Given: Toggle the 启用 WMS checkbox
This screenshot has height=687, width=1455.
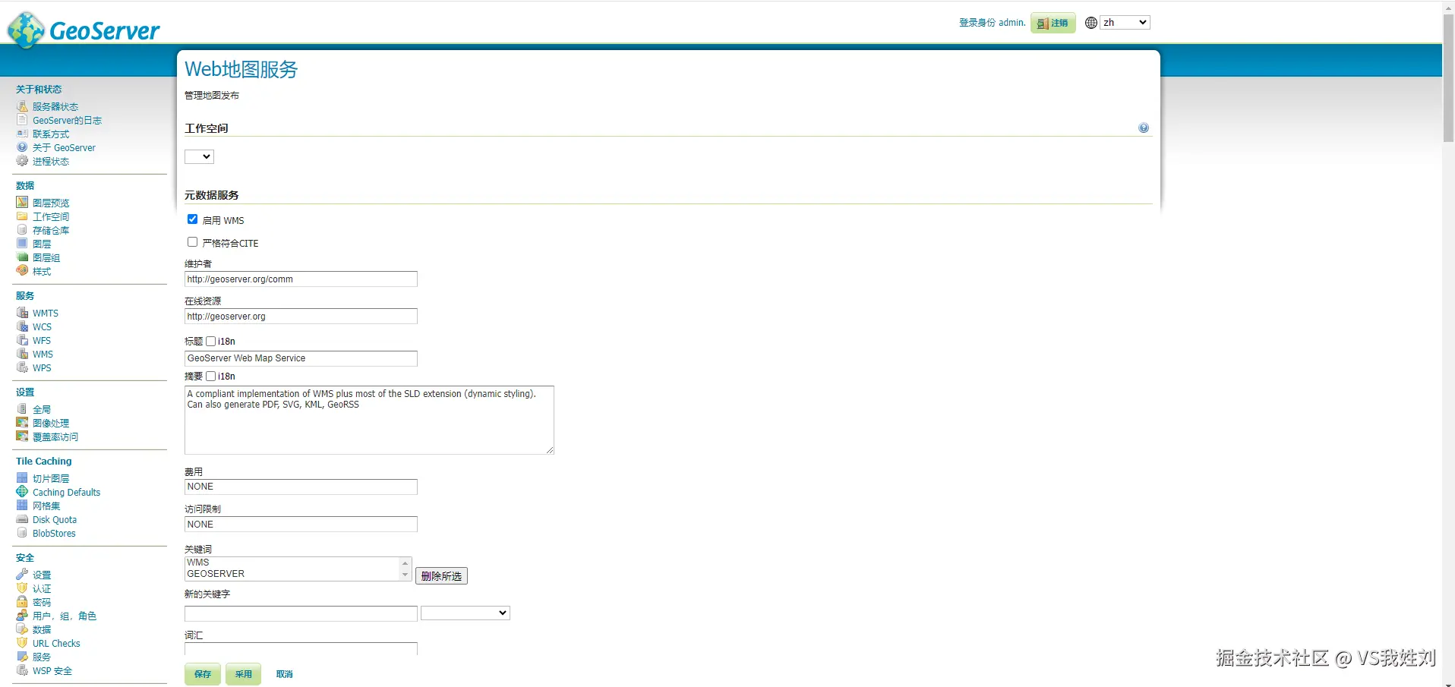Looking at the screenshot, I should [x=192, y=219].
